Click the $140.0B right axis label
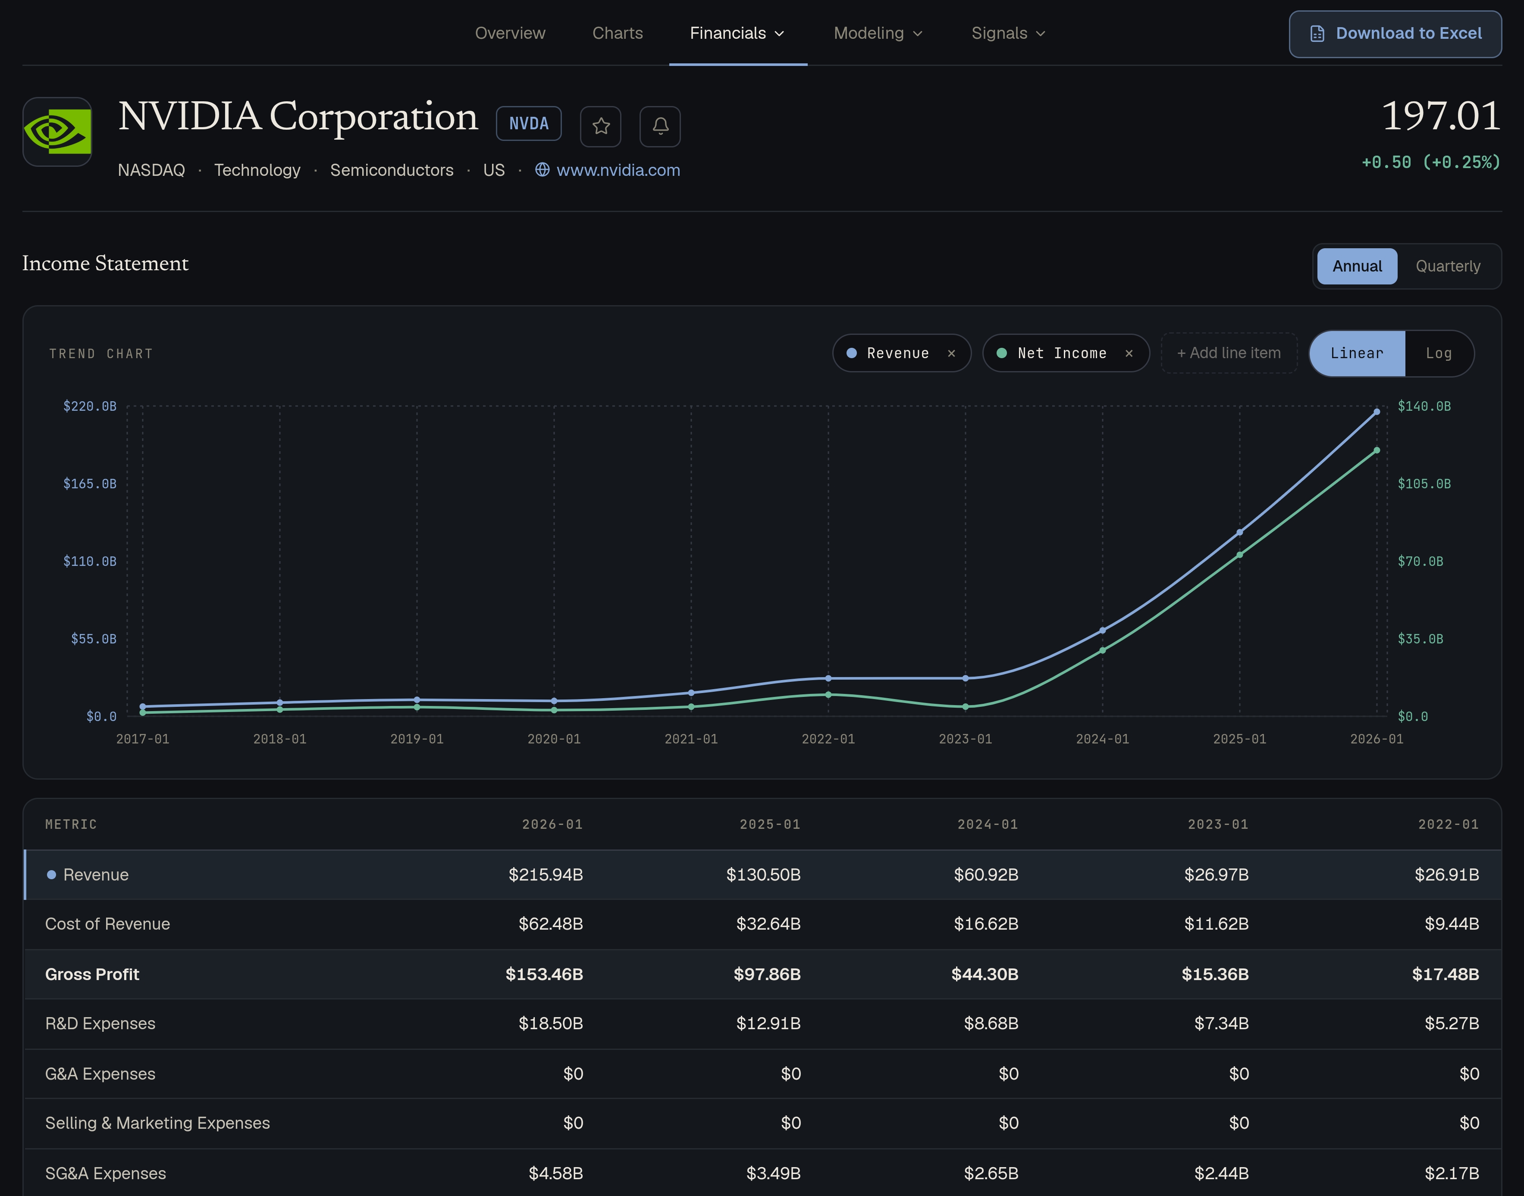 (x=1424, y=406)
